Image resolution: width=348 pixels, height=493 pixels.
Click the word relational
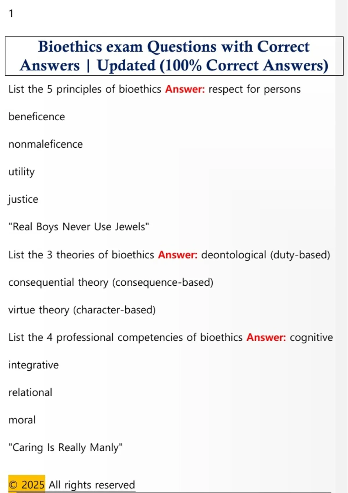(x=30, y=392)
